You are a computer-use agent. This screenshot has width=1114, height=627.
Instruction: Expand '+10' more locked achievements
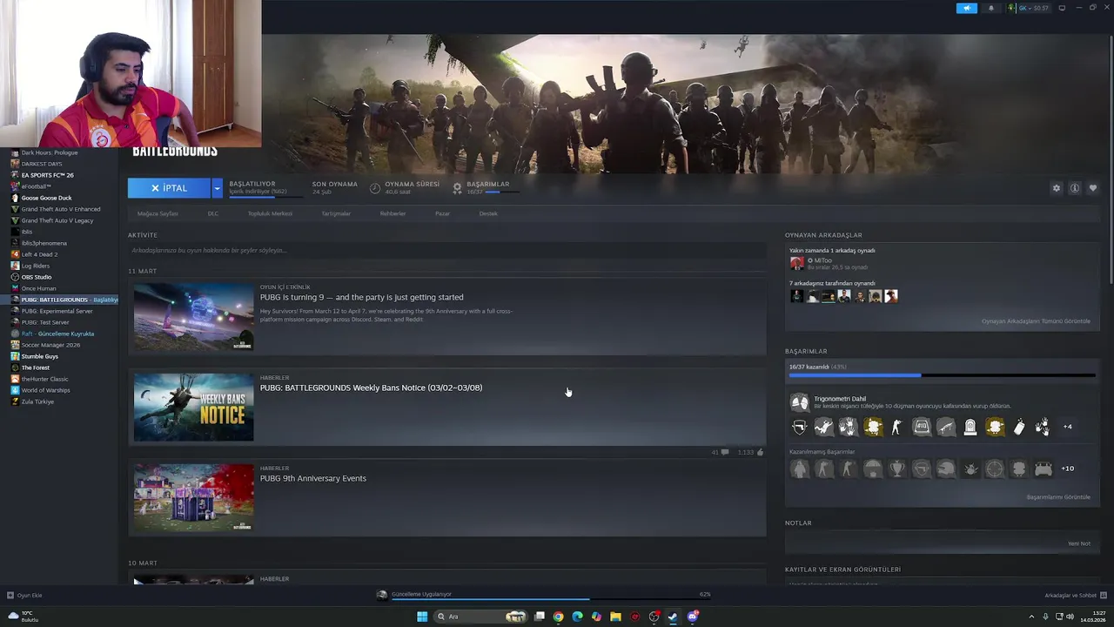[1068, 469]
